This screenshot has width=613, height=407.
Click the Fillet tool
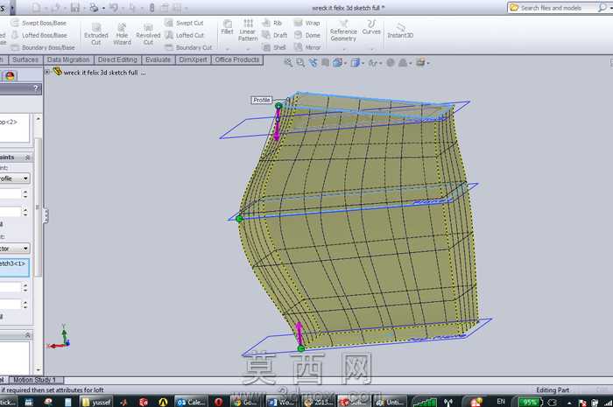[227, 27]
